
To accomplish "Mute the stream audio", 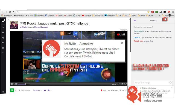I will pos(16,84).
